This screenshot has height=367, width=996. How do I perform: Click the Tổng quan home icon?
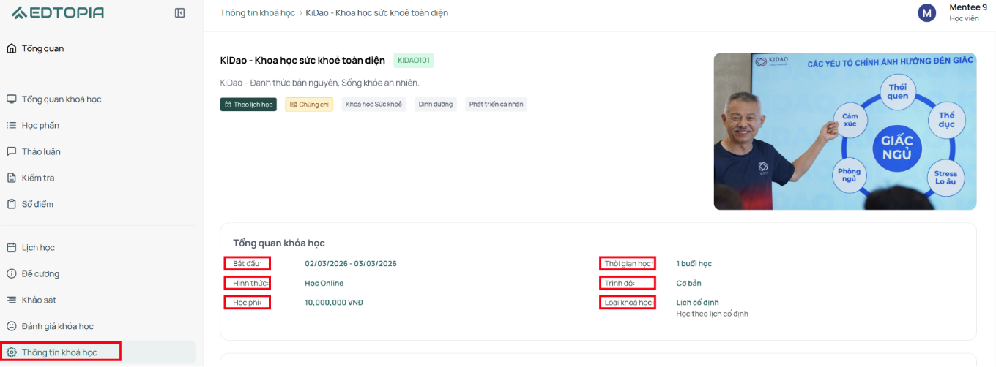(x=11, y=48)
